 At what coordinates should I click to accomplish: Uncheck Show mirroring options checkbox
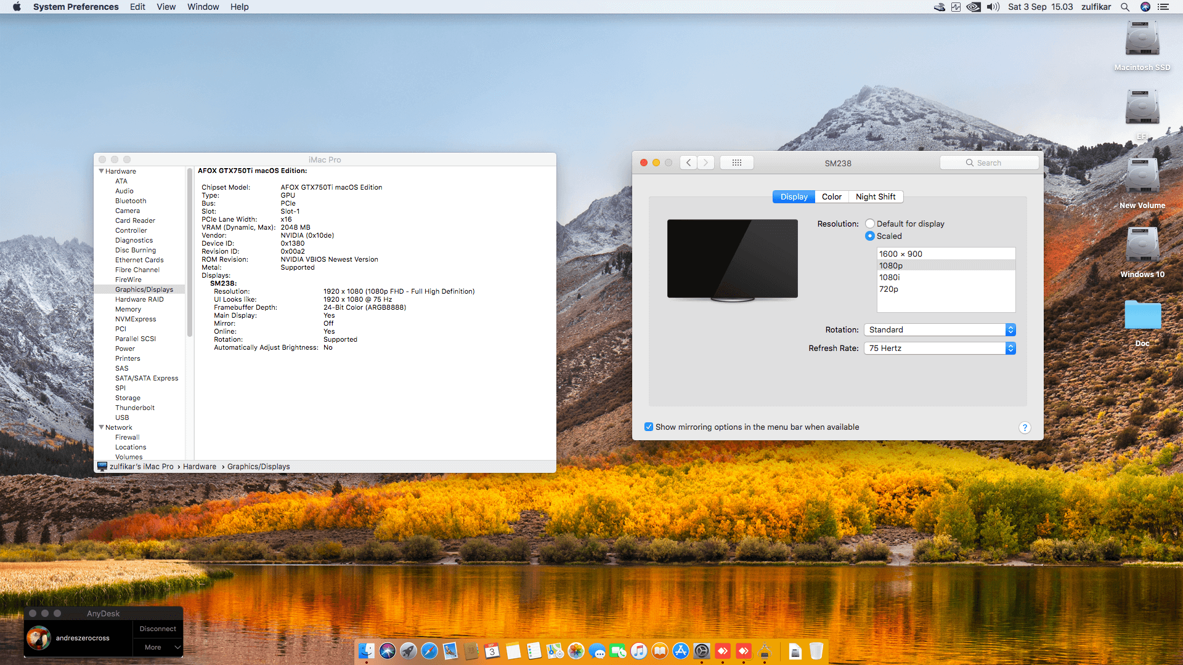coord(649,427)
